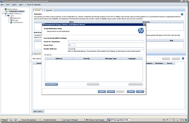Switch to the Upgrades tab
This screenshot has width=189, height=123.
pyautogui.click(x=48, y=10)
